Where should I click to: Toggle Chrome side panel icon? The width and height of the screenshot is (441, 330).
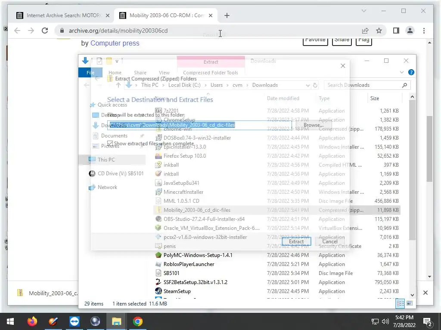pyautogui.click(x=396, y=31)
